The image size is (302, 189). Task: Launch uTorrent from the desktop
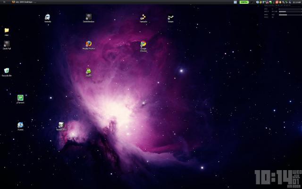(x=20, y=98)
